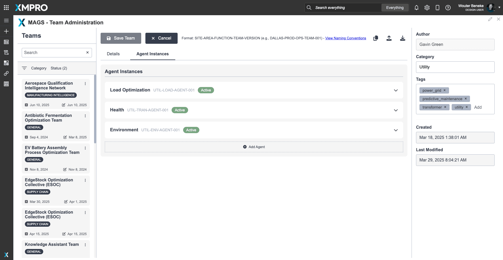The width and height of the screenshot is (503, 260).
Task: Click the copy team icon
Action: [376, 38]
